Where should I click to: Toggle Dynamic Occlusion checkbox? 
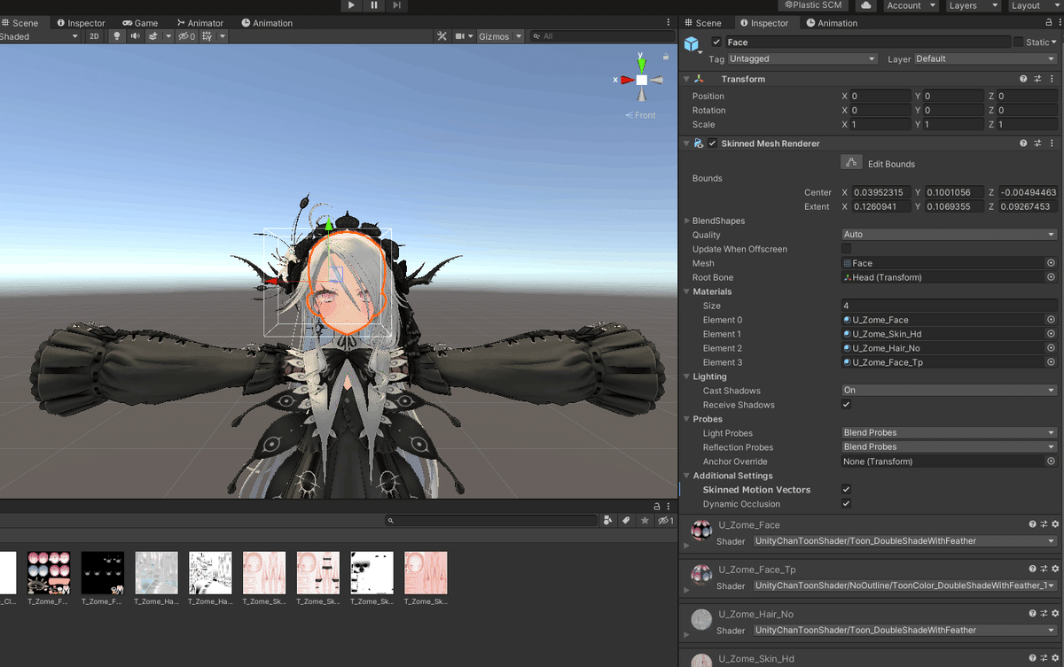pyautogui.click(x=846, y=504)
